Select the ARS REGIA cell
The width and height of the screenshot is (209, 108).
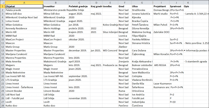tap(161, 65)
